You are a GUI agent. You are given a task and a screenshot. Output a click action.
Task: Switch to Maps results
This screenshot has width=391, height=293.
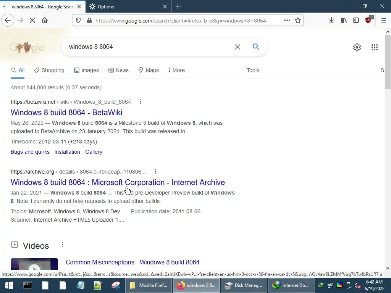pos(149,70)
